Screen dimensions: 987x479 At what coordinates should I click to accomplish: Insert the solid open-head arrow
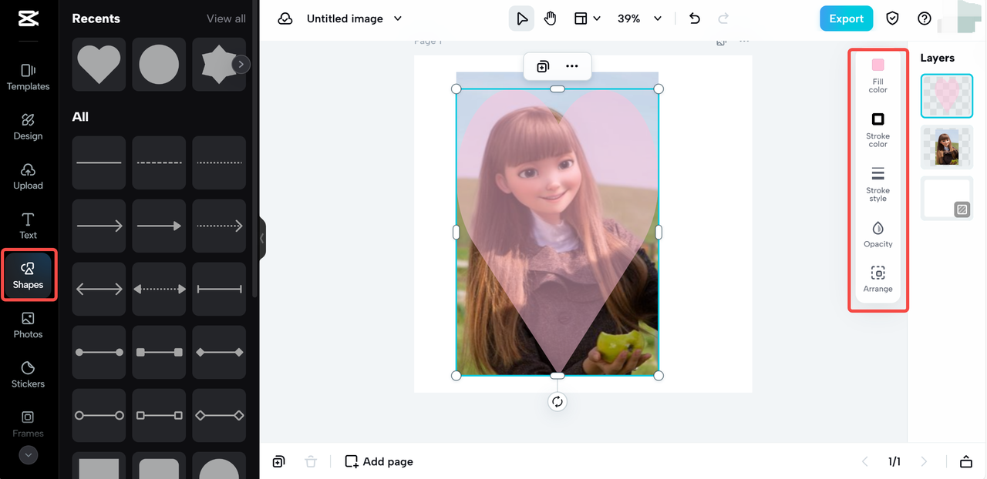[99, 226]
